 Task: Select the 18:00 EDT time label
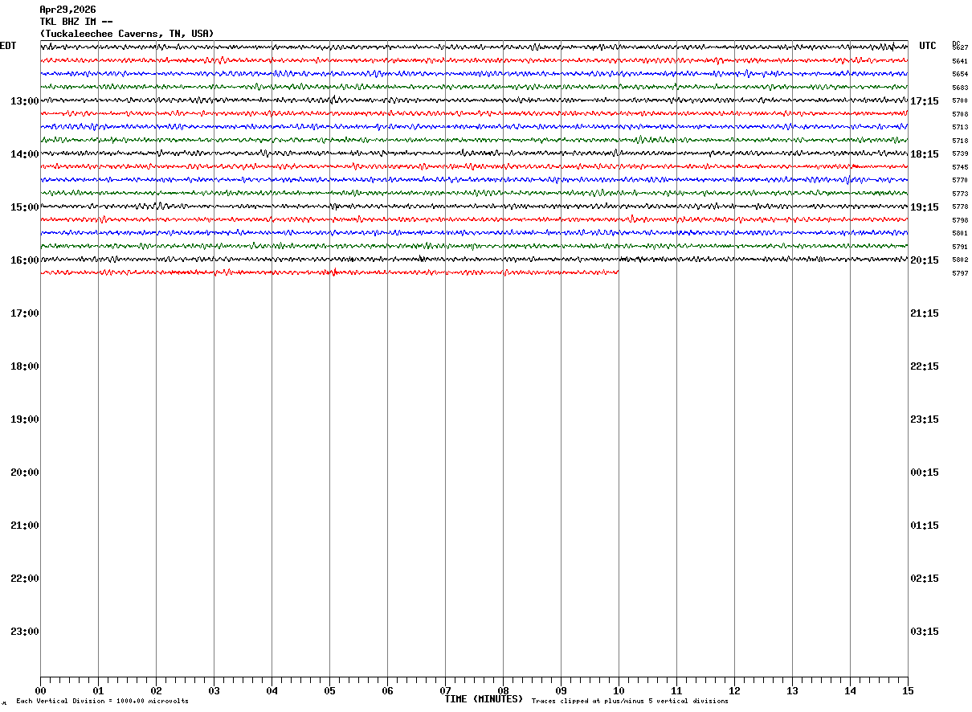tap(25, 366)
